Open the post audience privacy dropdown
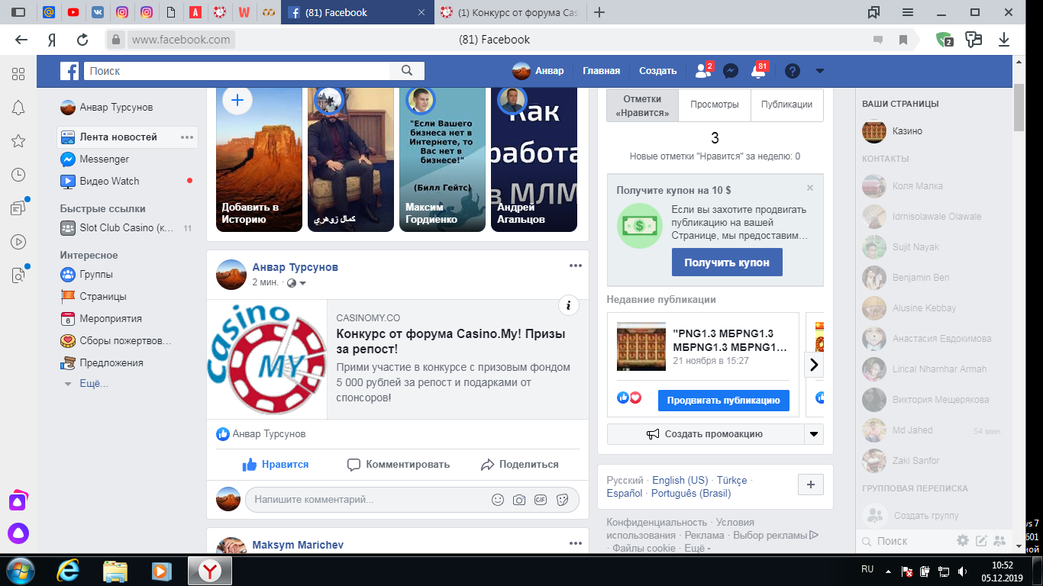The image size is (1043, 586). click(x=297, y=283)
